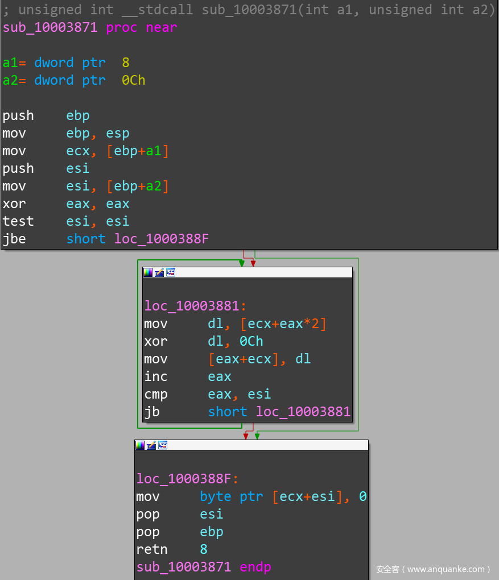Viewport: 499px width, 580px height.
Task: Click node color icon on loc_10003881 block
Action: coord(148,272)
